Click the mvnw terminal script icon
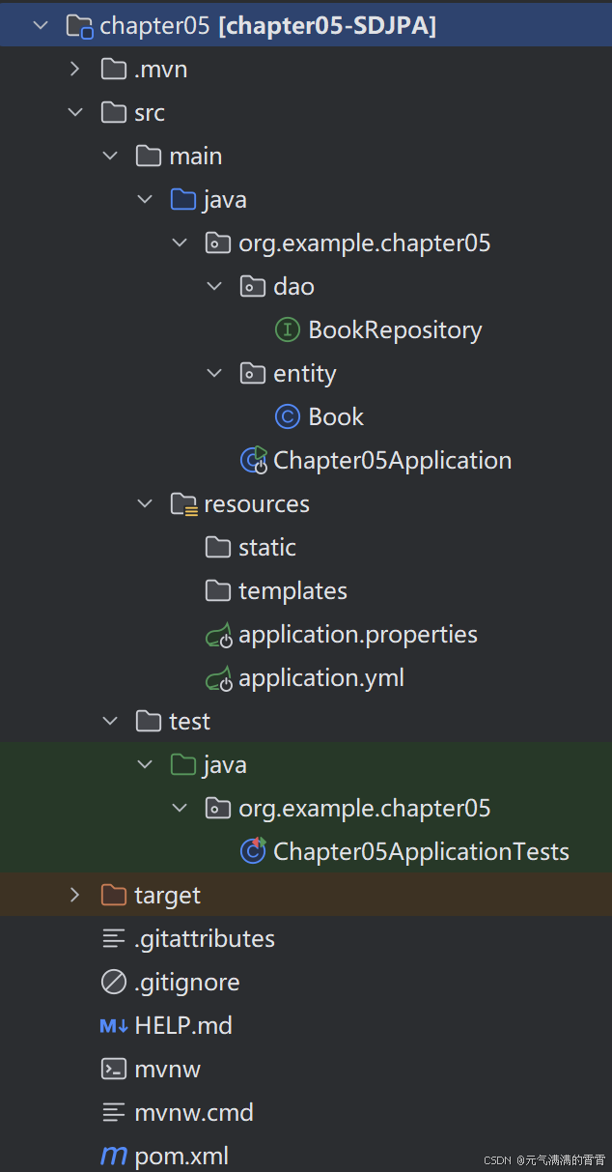Screen dimensions: 612x1172 (x=113, y=1069)
